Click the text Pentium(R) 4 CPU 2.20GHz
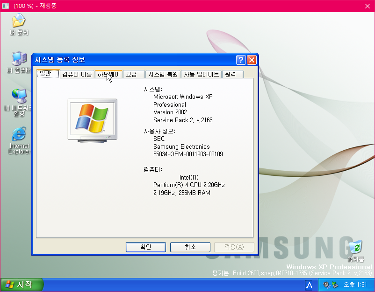Screen dimensions: 375x292 (189, 185)
